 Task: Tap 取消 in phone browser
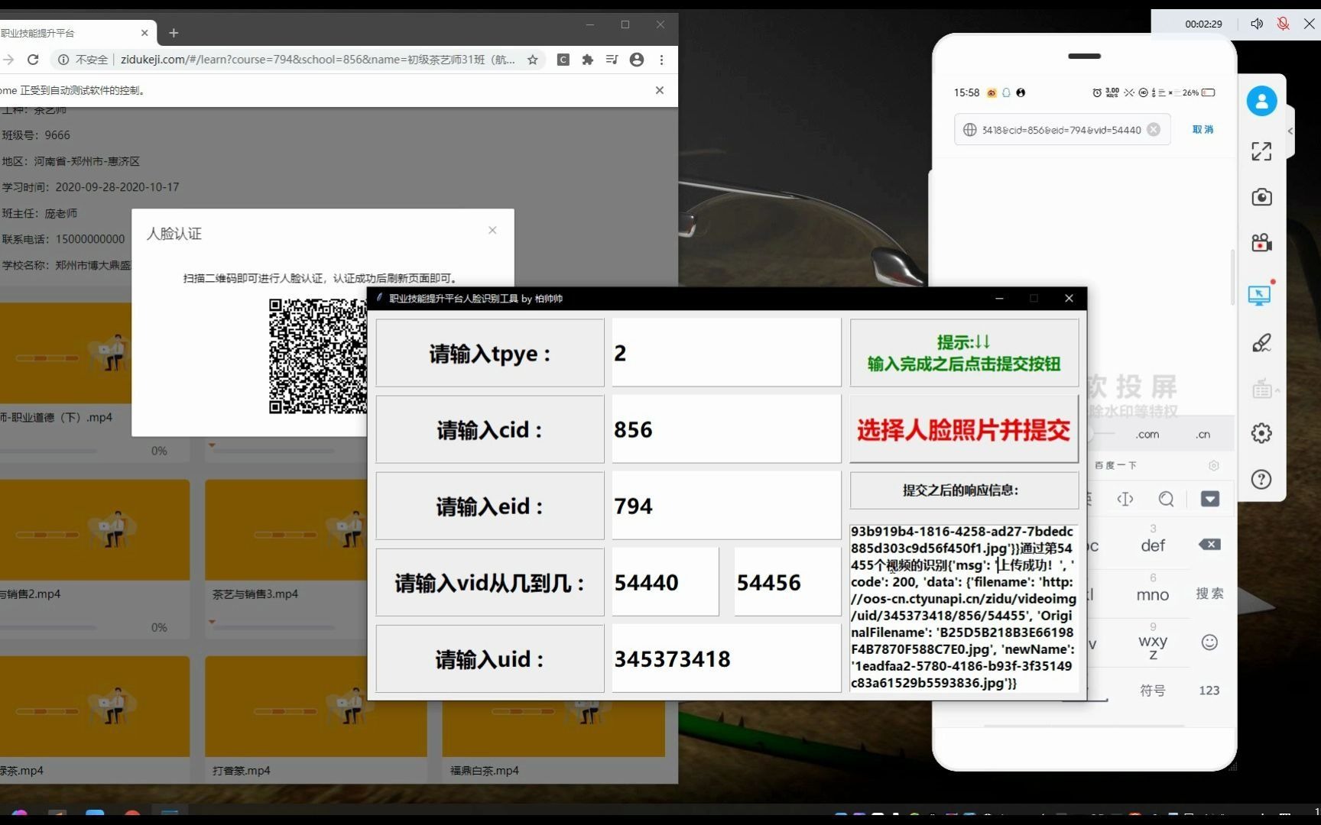pyautogui.click(x=1203, y=130)
